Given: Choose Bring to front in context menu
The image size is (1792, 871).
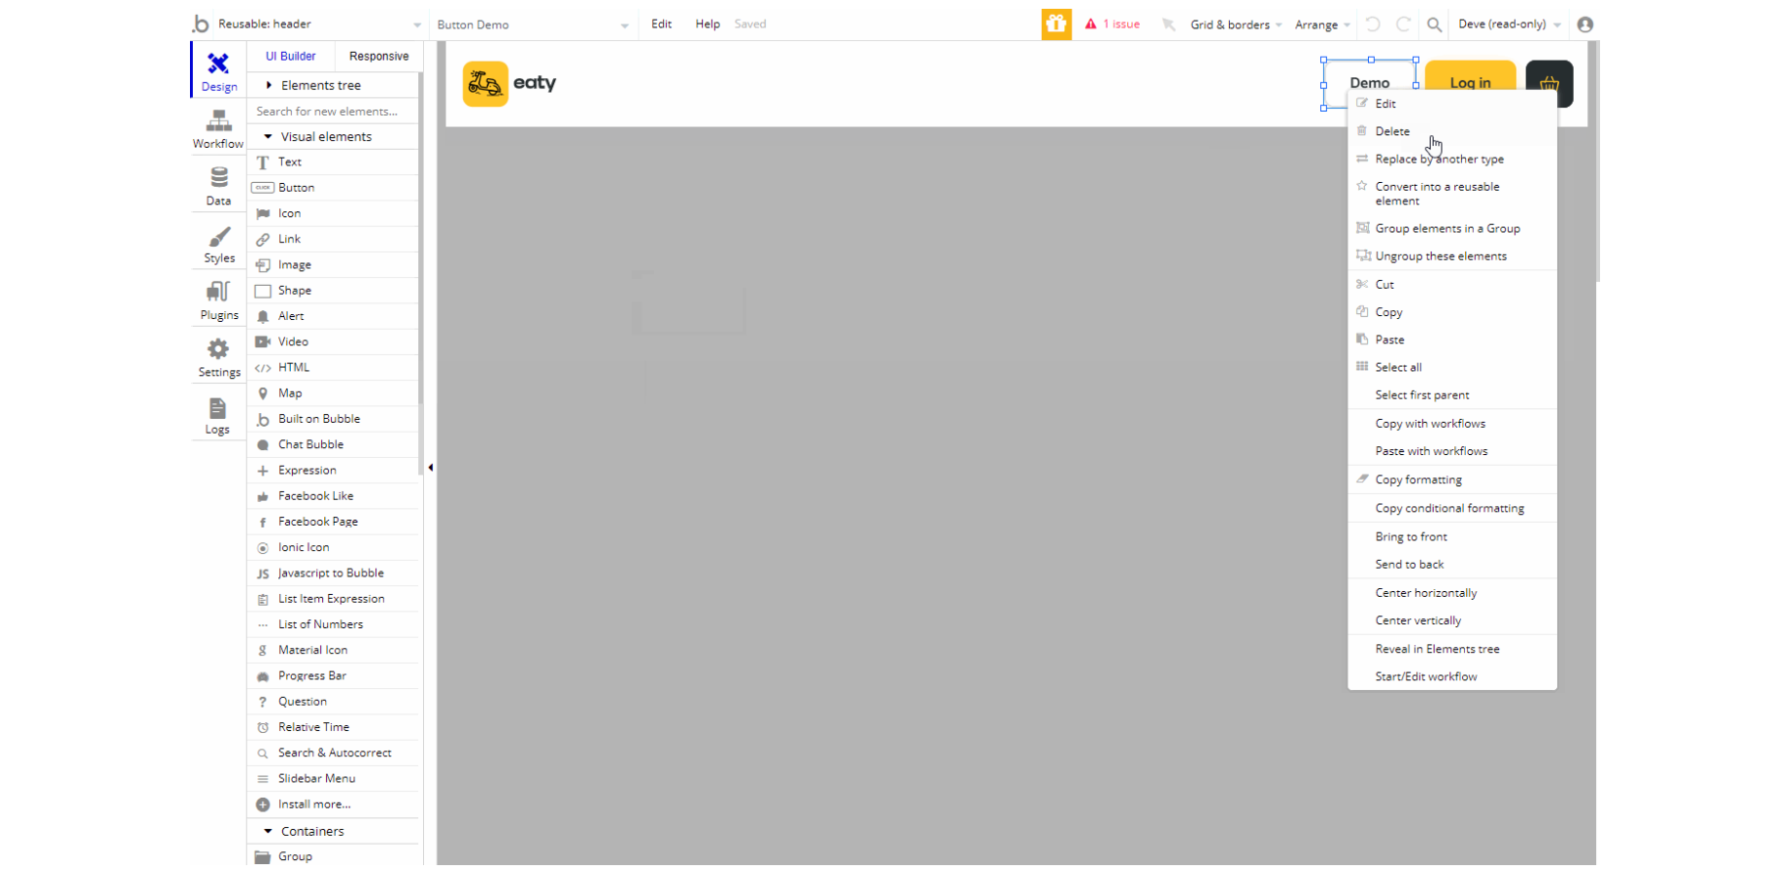Looking at the screenshot, I should point(1451,536).
